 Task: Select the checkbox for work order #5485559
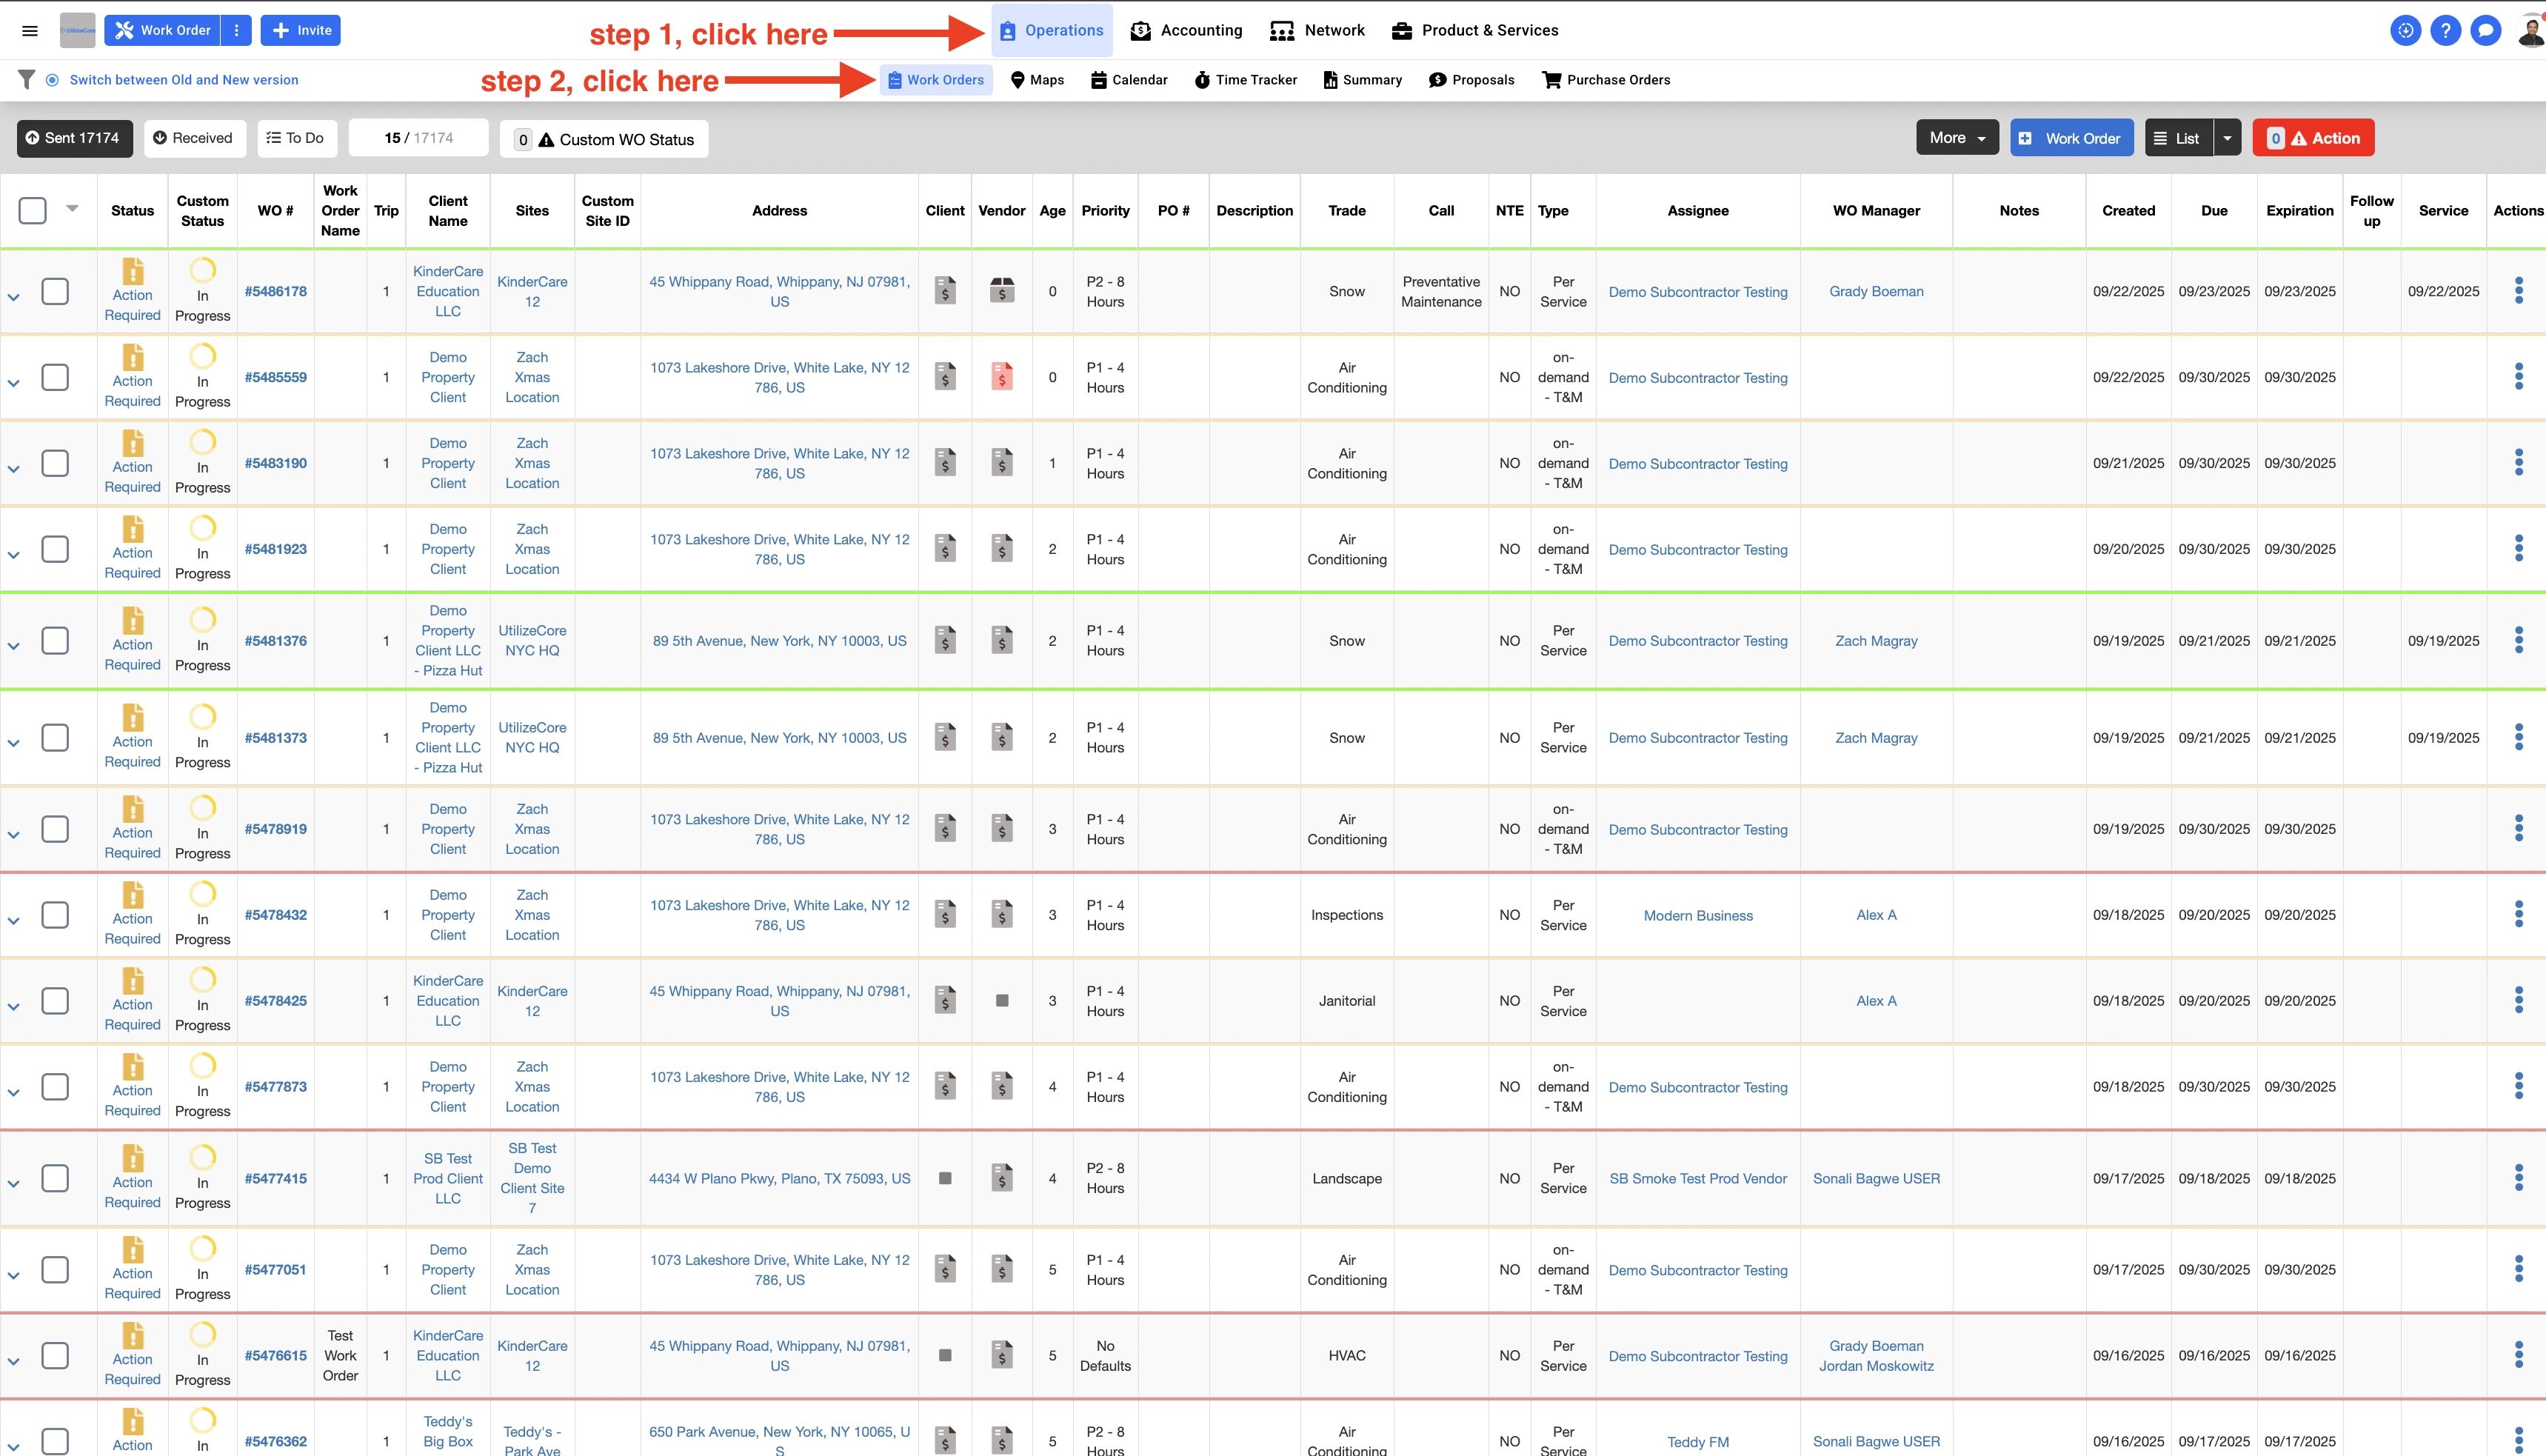55,377
